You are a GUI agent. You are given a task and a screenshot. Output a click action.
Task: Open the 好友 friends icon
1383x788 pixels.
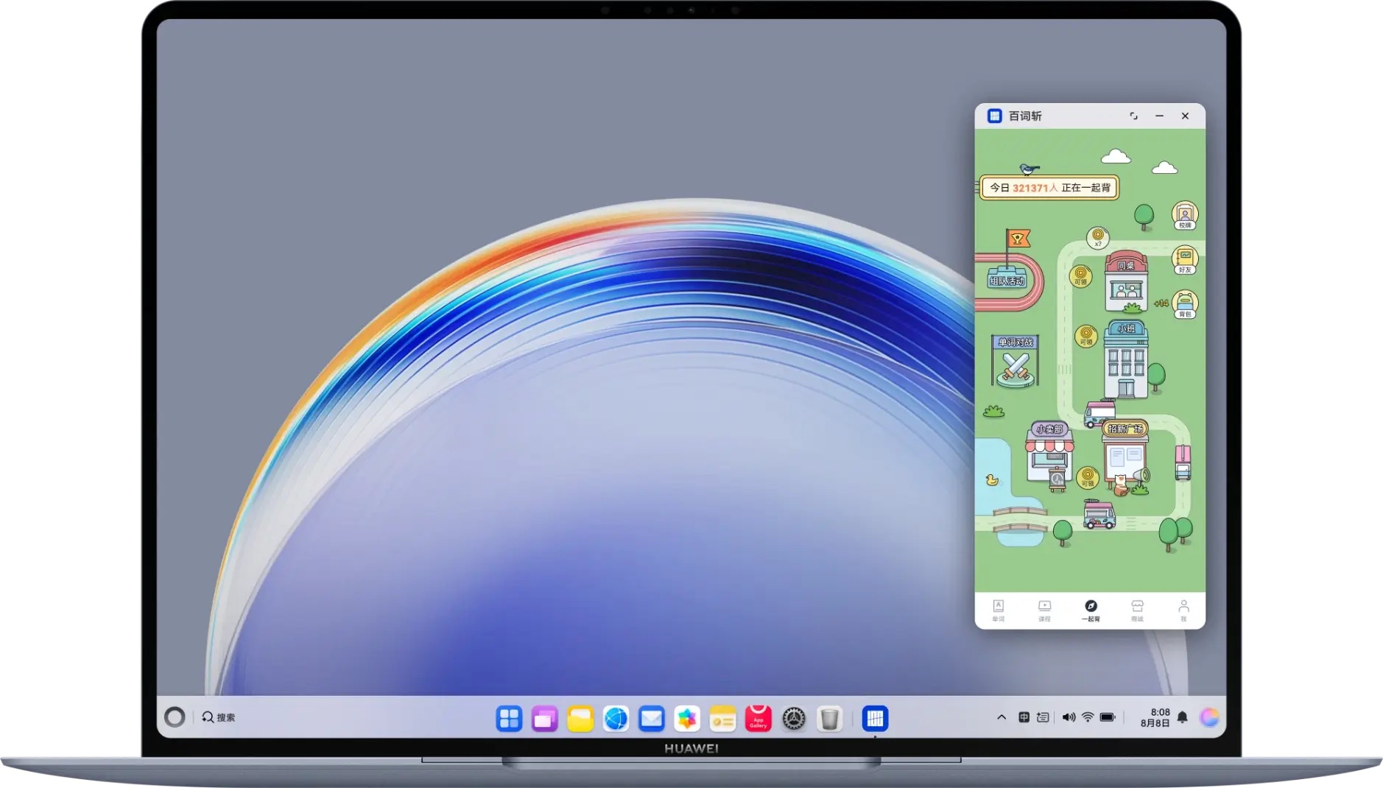click(x=1184, y=260)
